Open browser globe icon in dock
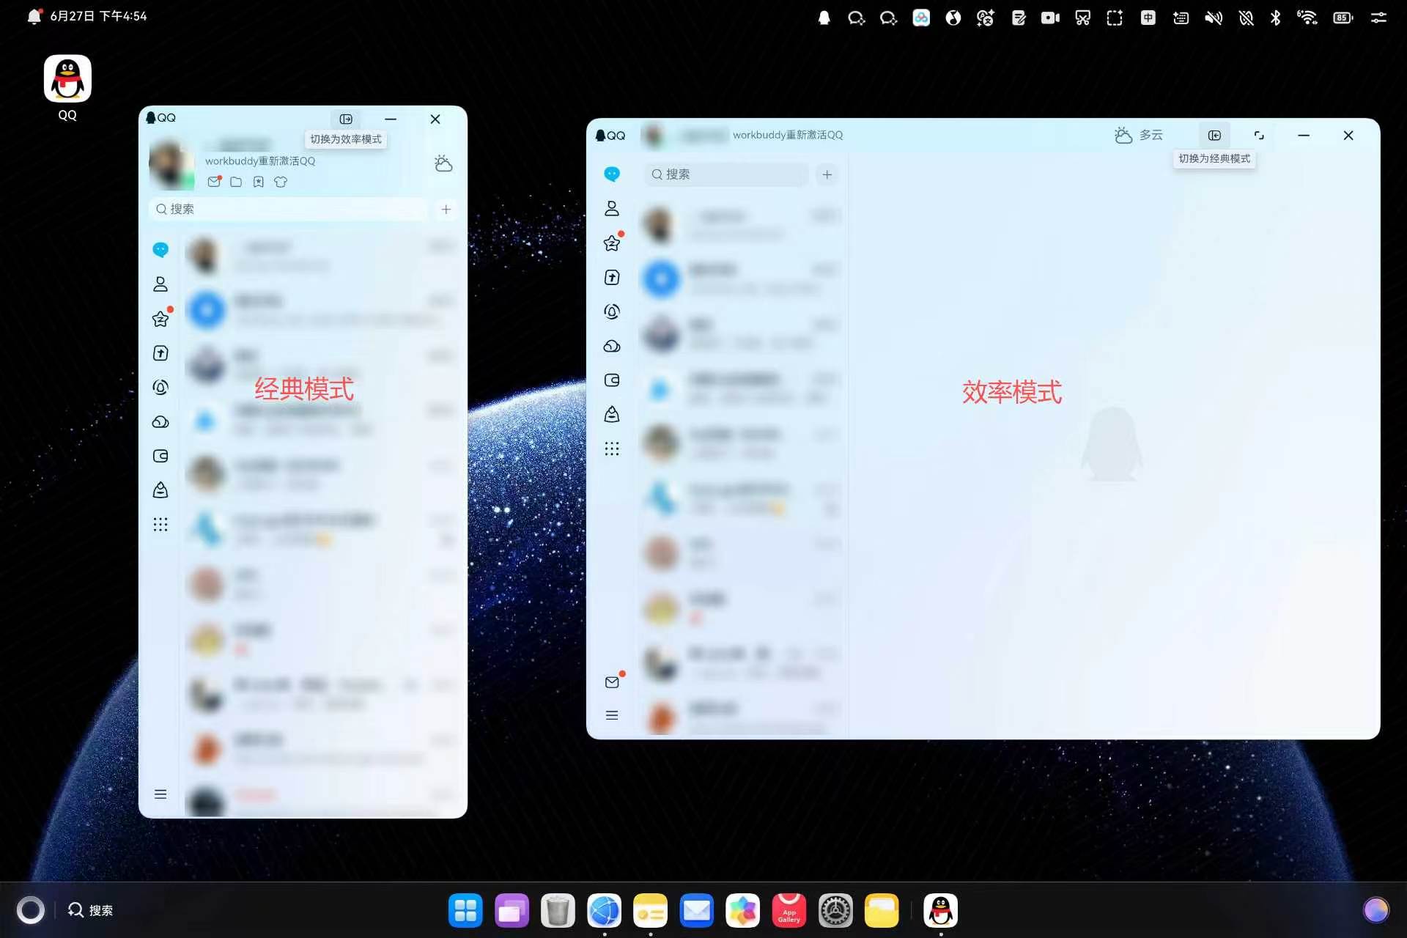 604,911
